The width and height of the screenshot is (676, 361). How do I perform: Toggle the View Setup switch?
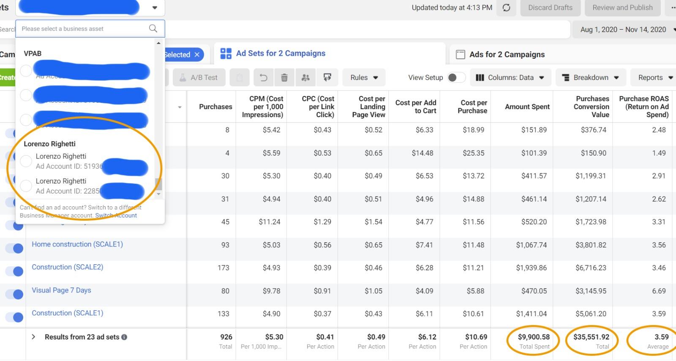tap(455, 78)
